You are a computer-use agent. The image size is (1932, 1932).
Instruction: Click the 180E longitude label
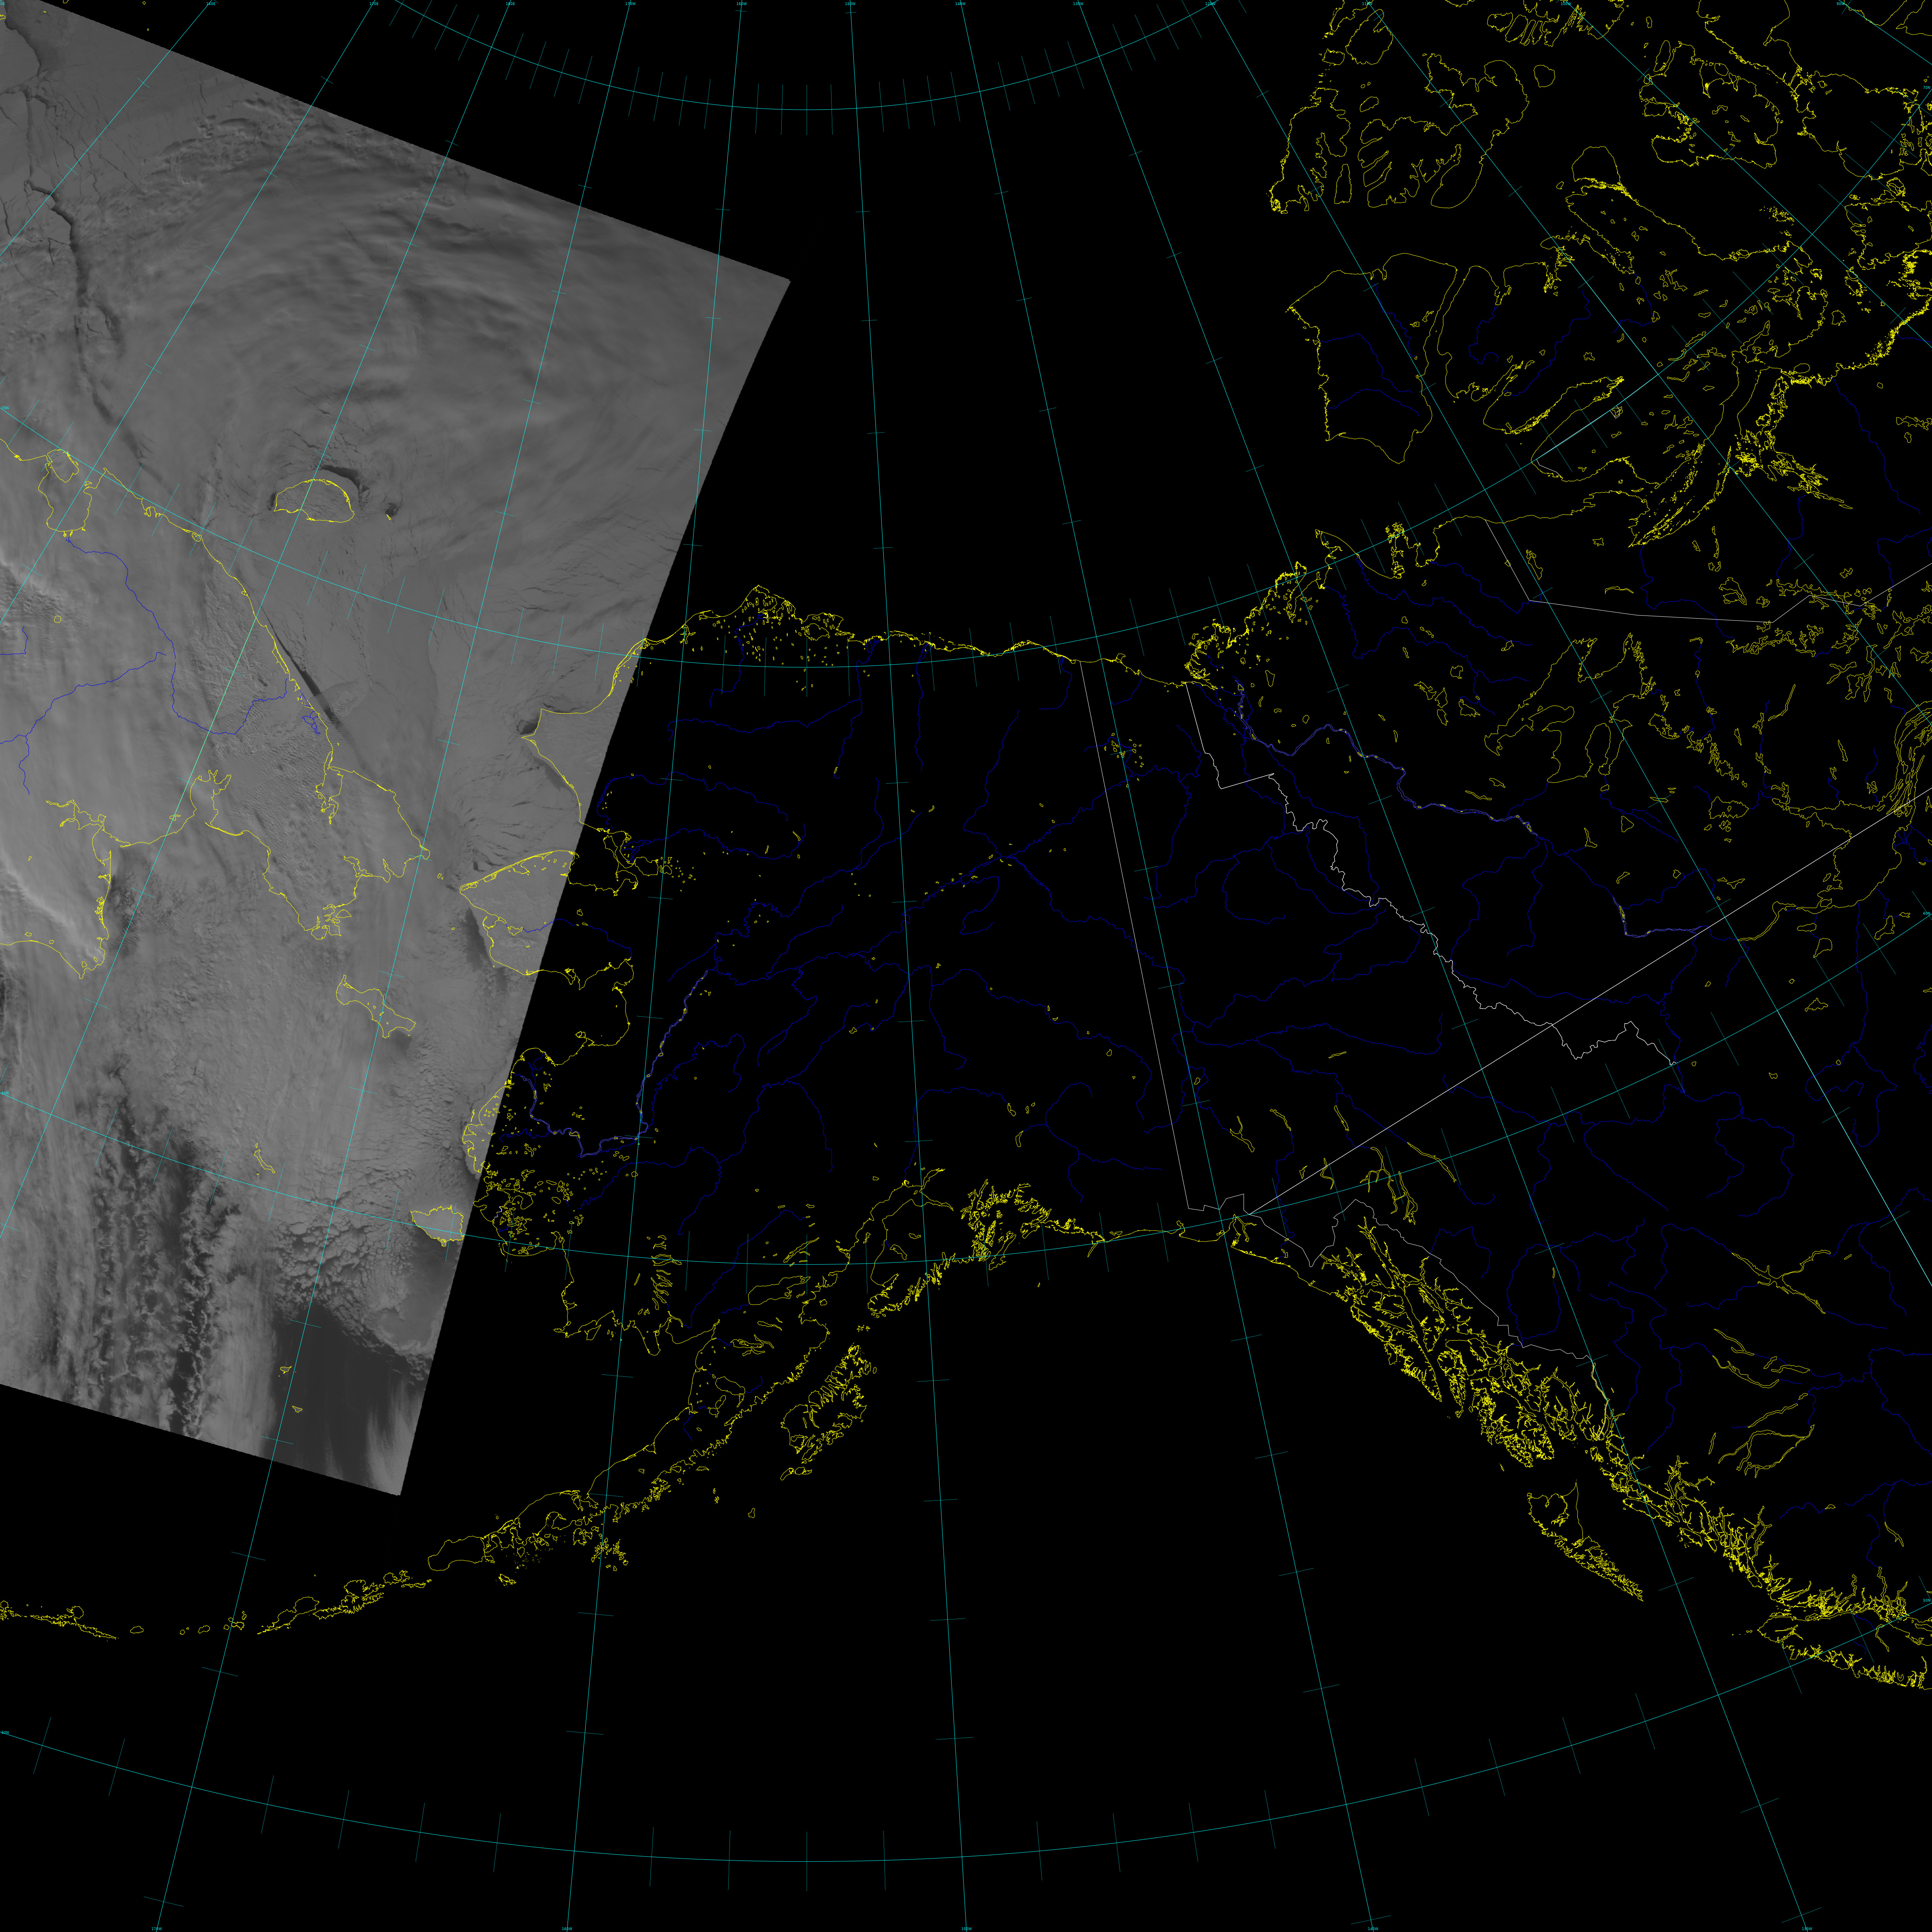tap(510, 4)
